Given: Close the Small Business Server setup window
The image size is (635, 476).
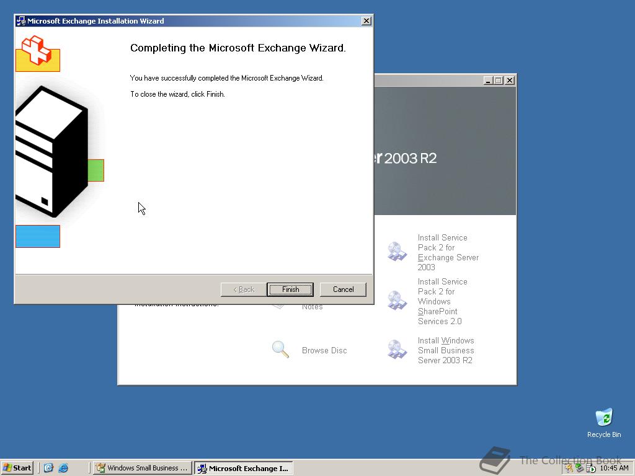Looking at the screenshot, I should tap(510, 81).
